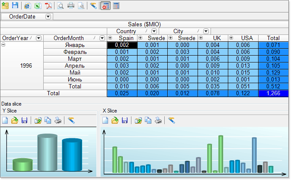Open print preview in the main toolbar
The image size is (294, 181).
tap(61, 6)
